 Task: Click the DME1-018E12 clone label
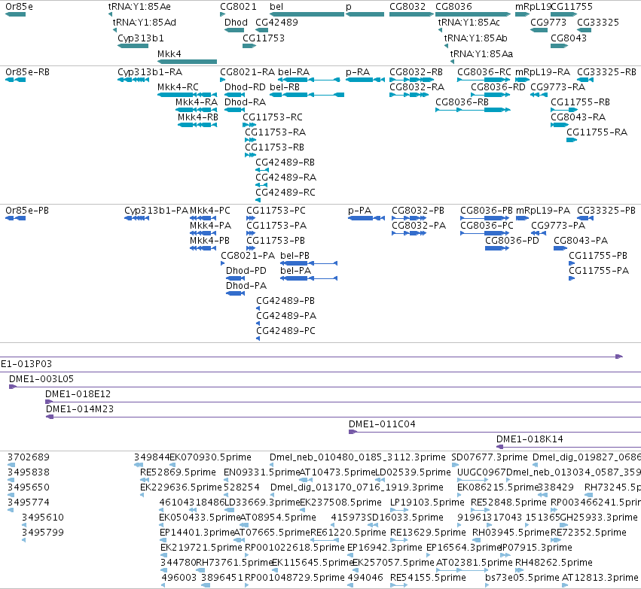click(x=78, y=394)
